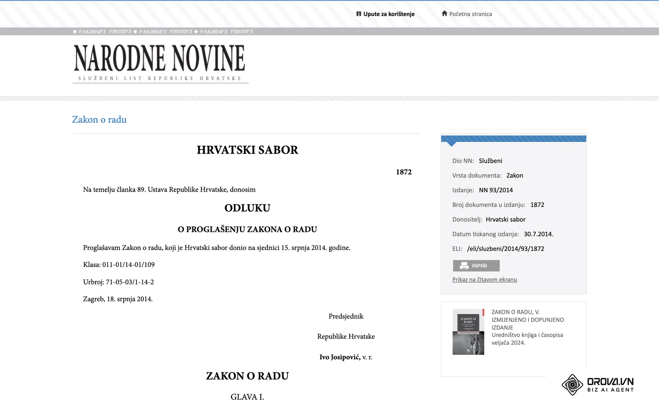The width and height of the screenshot is (659, 412).
Task: Click the Narodne Novine logo
Action: point(160,64)
